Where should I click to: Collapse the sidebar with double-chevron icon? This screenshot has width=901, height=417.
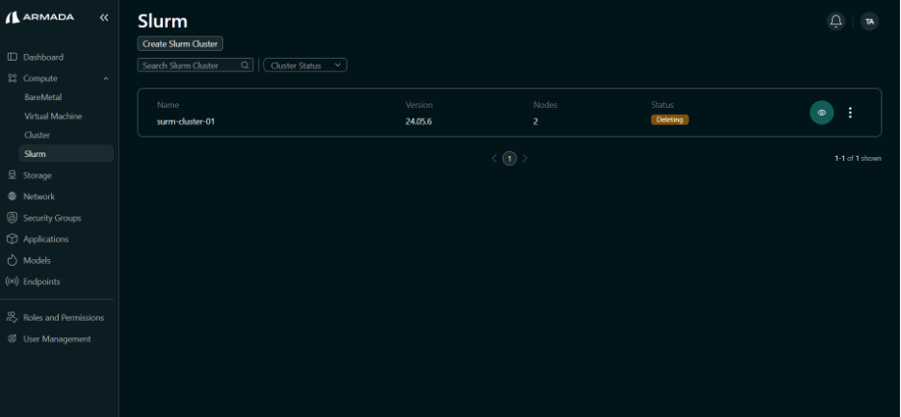pos(104,17)
